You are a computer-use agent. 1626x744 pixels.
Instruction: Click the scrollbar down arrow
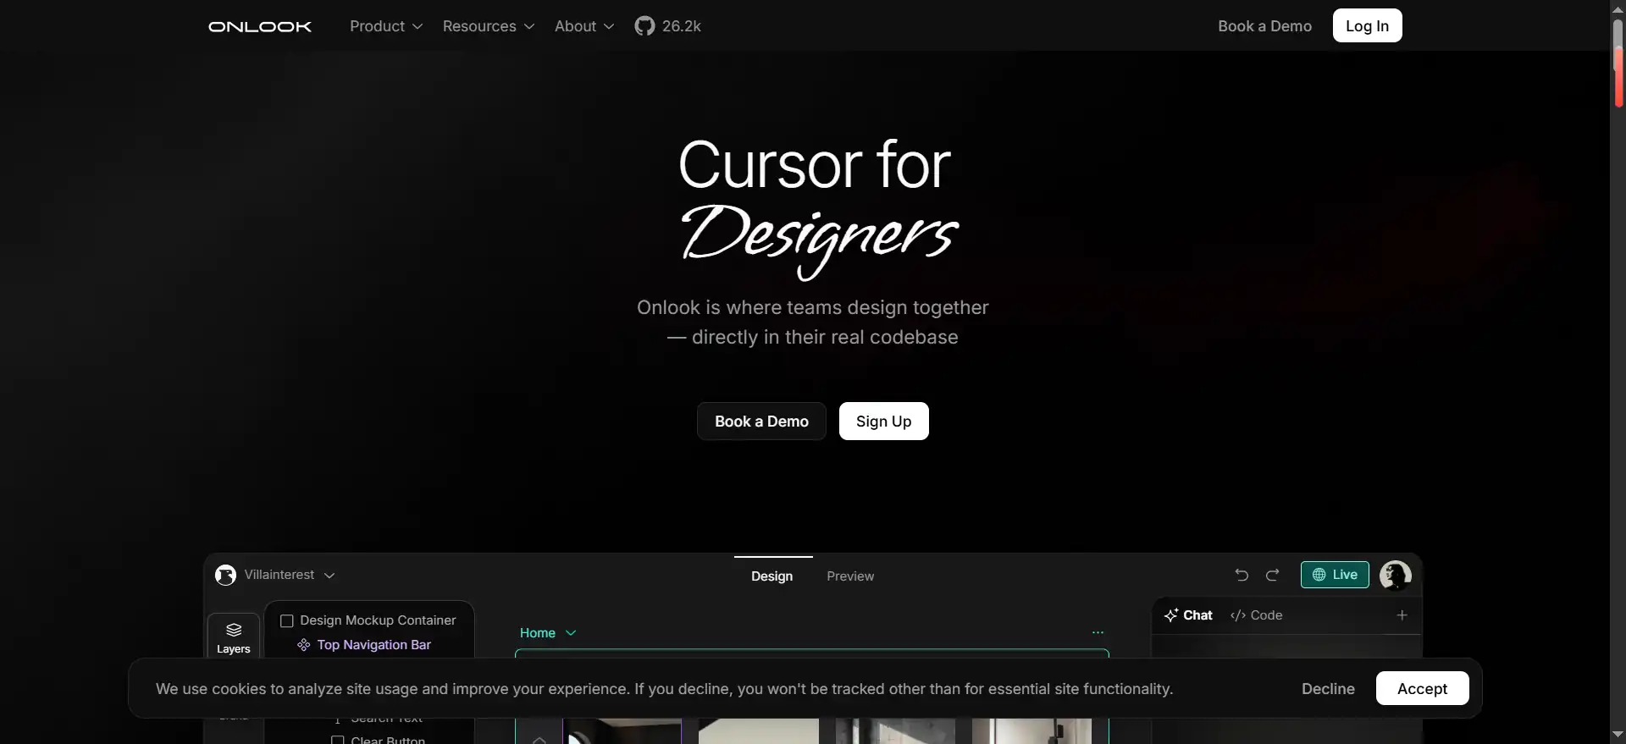[1618, 735]
